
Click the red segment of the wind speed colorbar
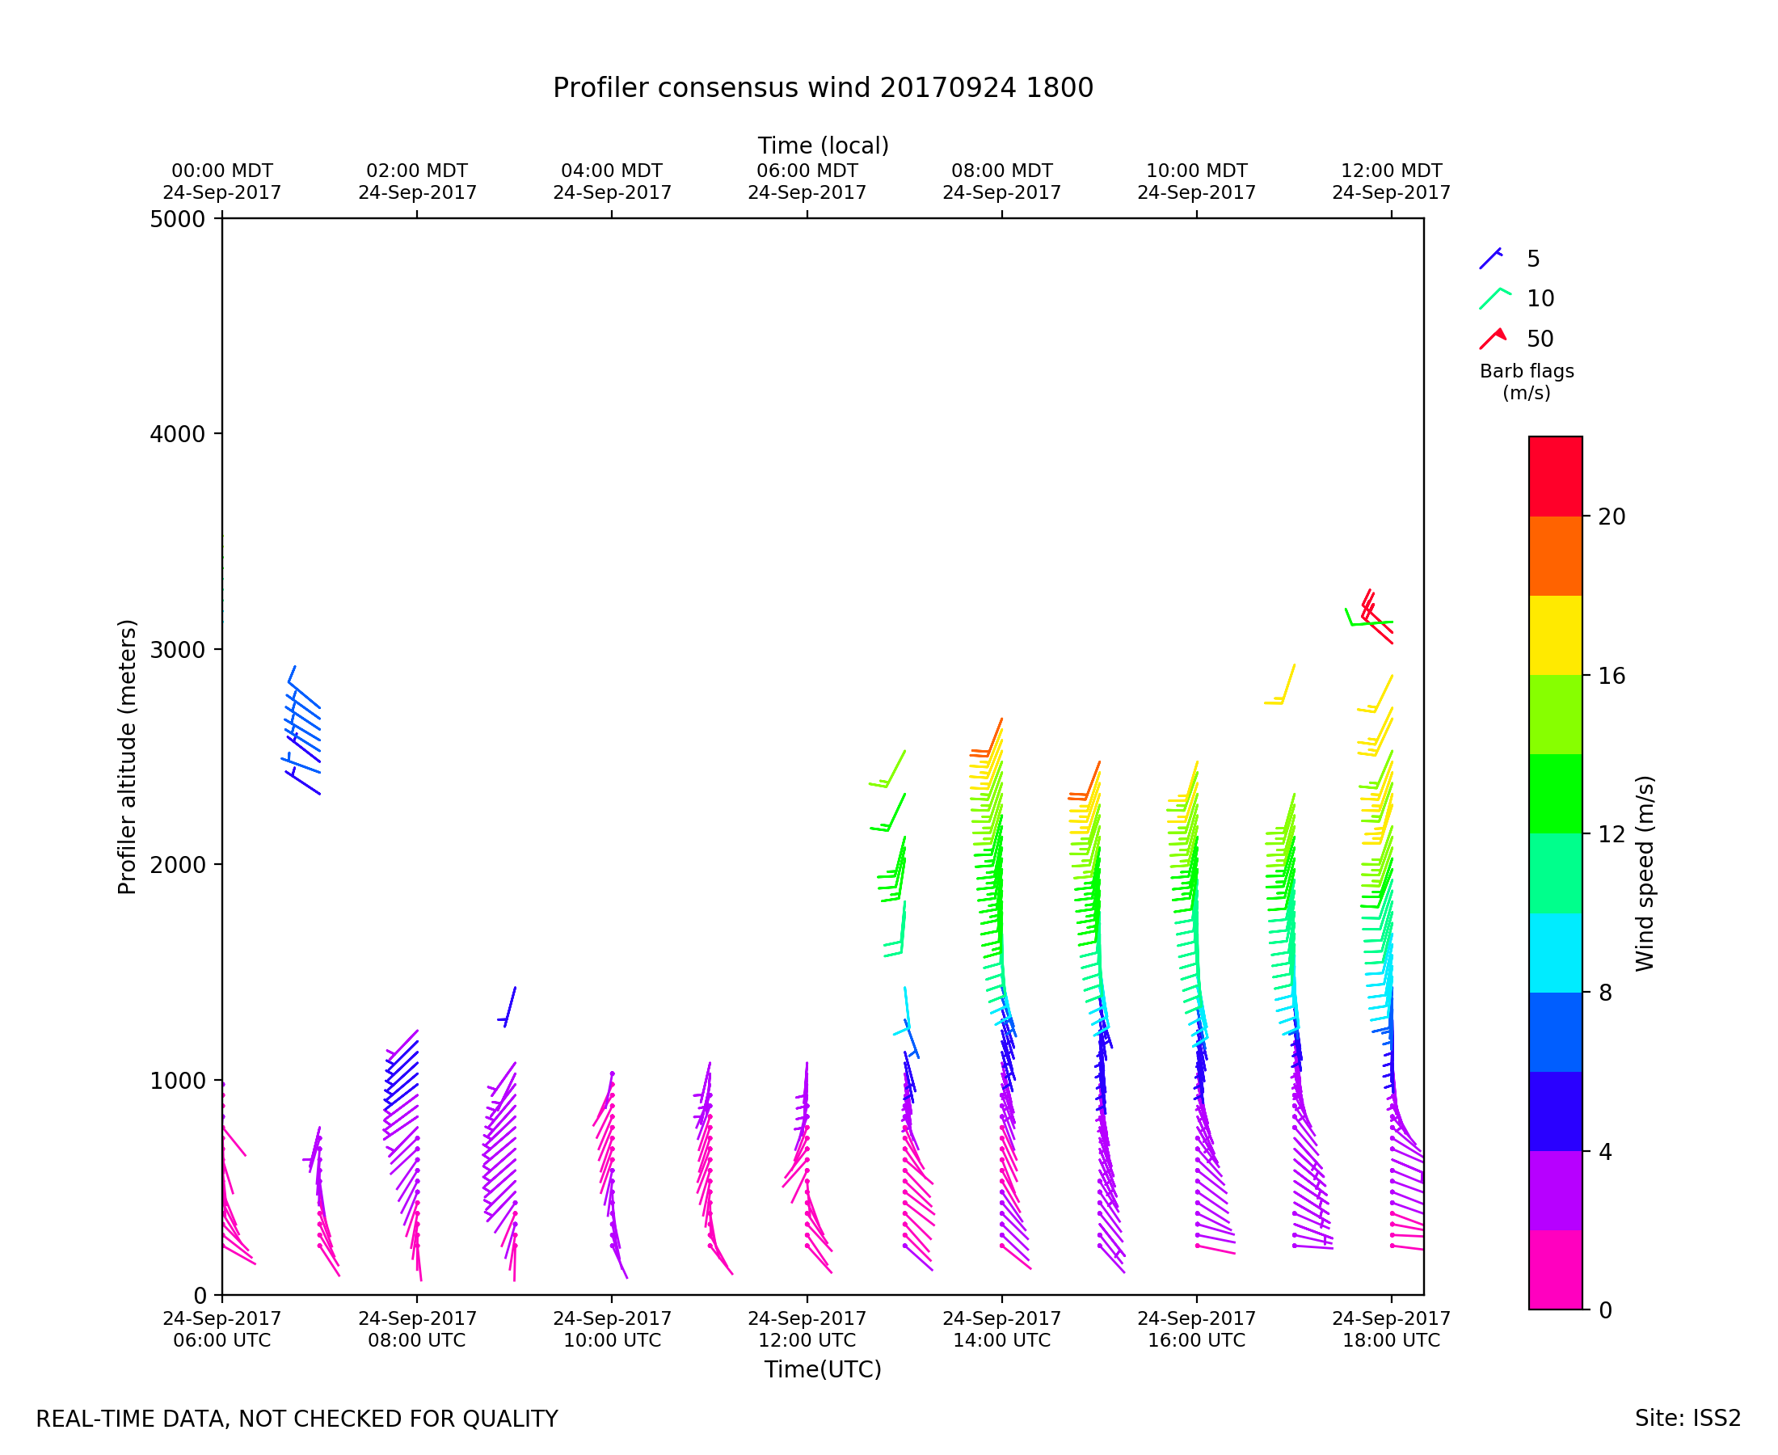pos(1555,475)
